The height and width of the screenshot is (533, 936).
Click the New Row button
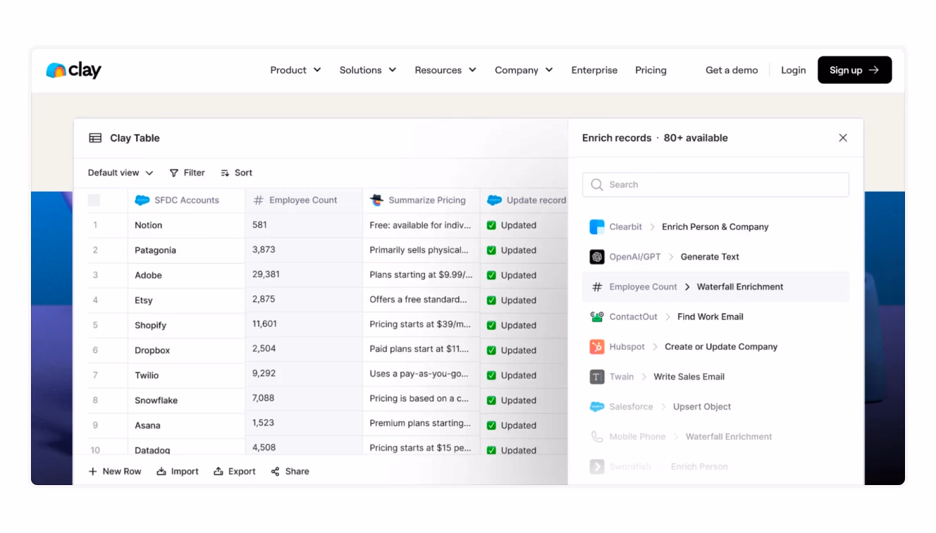[x=114, y=472]
